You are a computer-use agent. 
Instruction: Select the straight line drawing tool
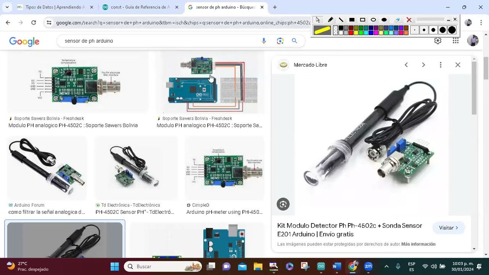point(341,20)
